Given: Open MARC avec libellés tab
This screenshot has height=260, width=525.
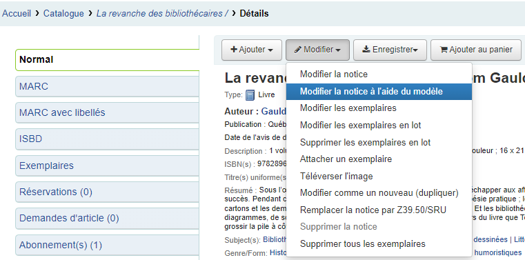Looking at the screenshot, I should [107, 113].
